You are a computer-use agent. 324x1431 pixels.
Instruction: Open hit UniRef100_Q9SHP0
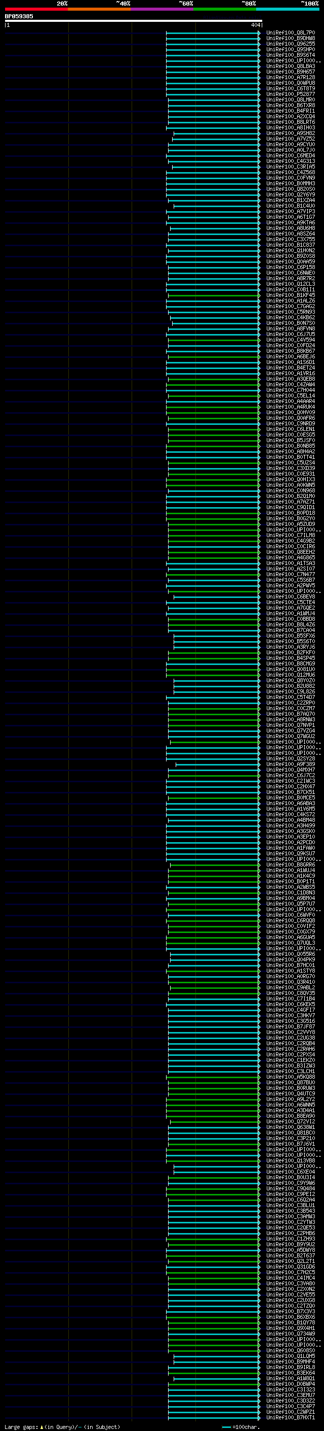click(x=290, y=49)
